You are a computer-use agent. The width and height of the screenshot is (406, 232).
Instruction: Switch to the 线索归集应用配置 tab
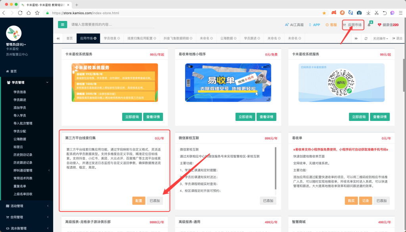point(140,38)
